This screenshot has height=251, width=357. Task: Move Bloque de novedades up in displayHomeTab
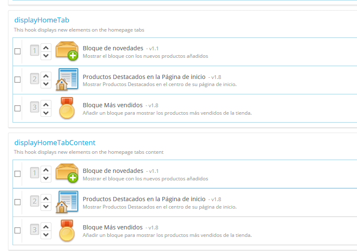pos(46,48)
